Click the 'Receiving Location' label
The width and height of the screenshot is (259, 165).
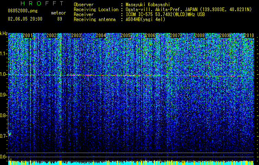click(x=96, y=9)
